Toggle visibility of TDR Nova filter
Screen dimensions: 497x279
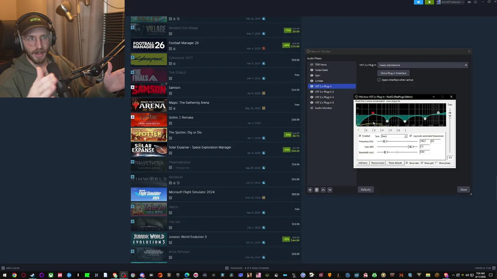pos(311,65)
